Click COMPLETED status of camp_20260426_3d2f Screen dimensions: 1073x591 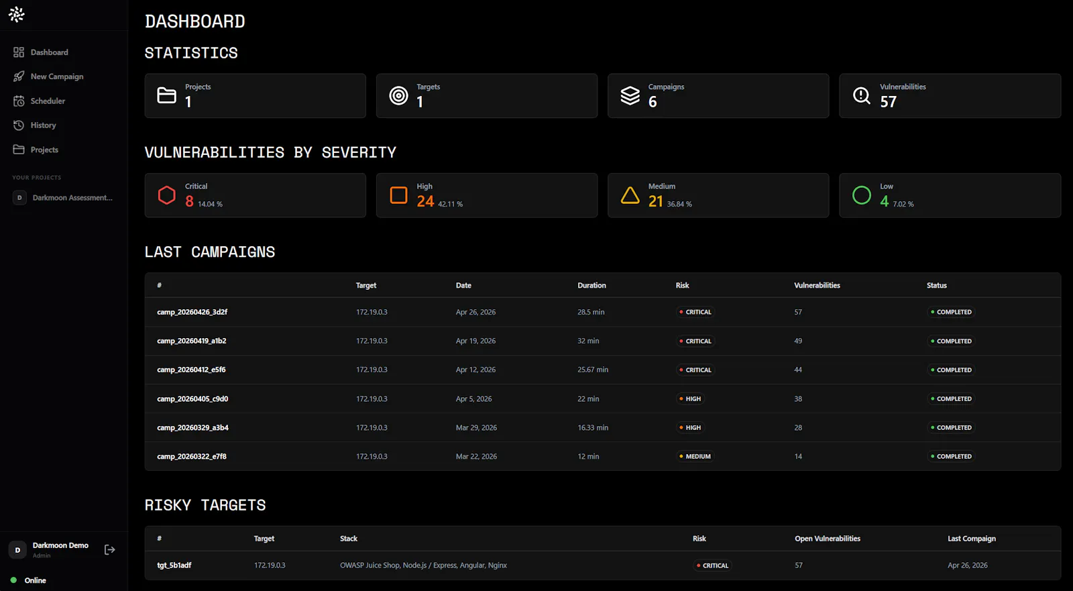coord(951,312)
